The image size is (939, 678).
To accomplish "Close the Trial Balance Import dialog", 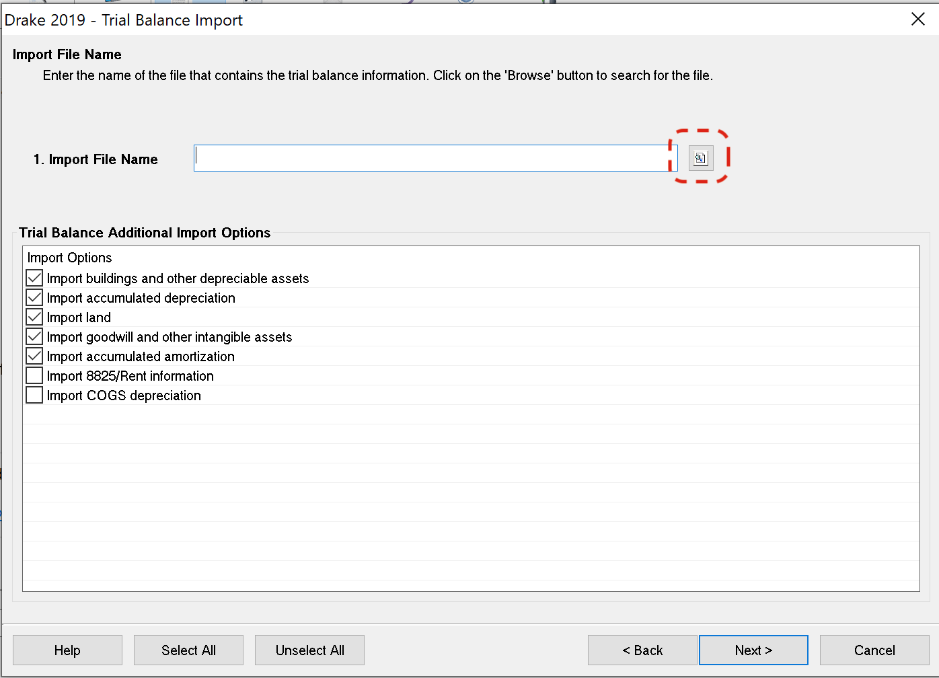I will coord(918,20).
